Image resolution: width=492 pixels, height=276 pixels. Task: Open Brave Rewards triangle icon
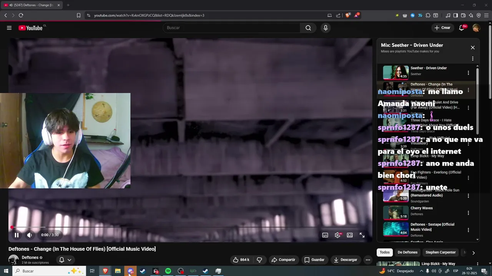pyautogui.click(x=357, y=15)
